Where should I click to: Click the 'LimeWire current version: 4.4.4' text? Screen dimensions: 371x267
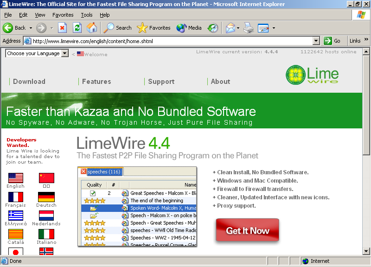click(237, 52)
